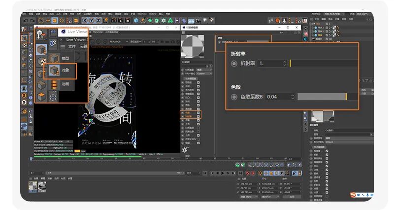394x210 pixels.
Task: Open the Octane BRDF mode dropdown
Action: (x=204, y=74)
